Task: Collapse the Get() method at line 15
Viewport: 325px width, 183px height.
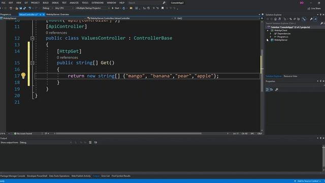Action: tap(32, 63)
